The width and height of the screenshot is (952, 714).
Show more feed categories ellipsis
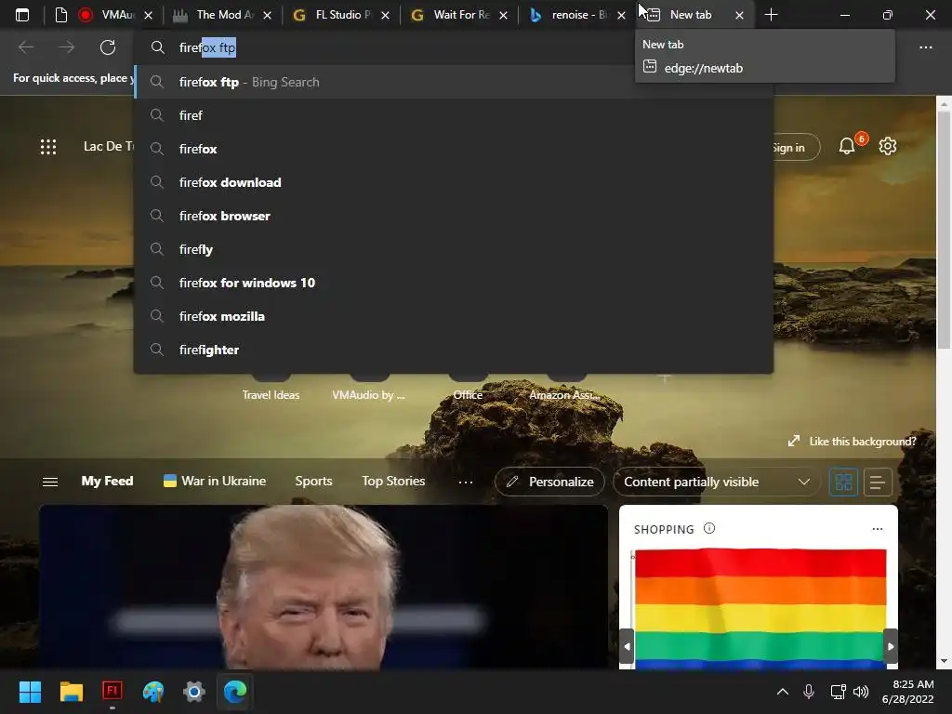coord(466,483)
